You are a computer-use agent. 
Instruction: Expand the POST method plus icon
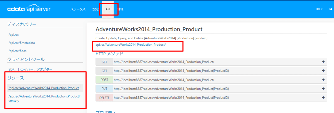click(323, 80)
